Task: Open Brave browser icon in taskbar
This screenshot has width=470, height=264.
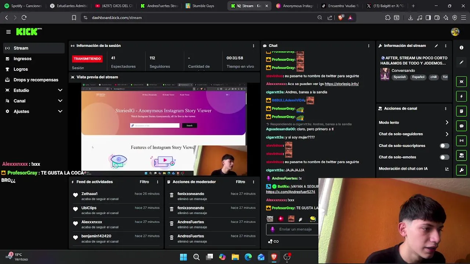Action: [x=274, y=257]
